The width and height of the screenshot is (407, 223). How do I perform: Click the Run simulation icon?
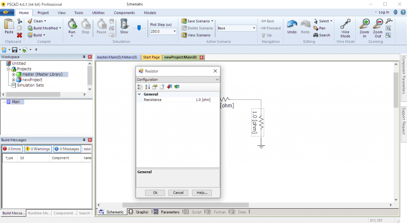72,25
